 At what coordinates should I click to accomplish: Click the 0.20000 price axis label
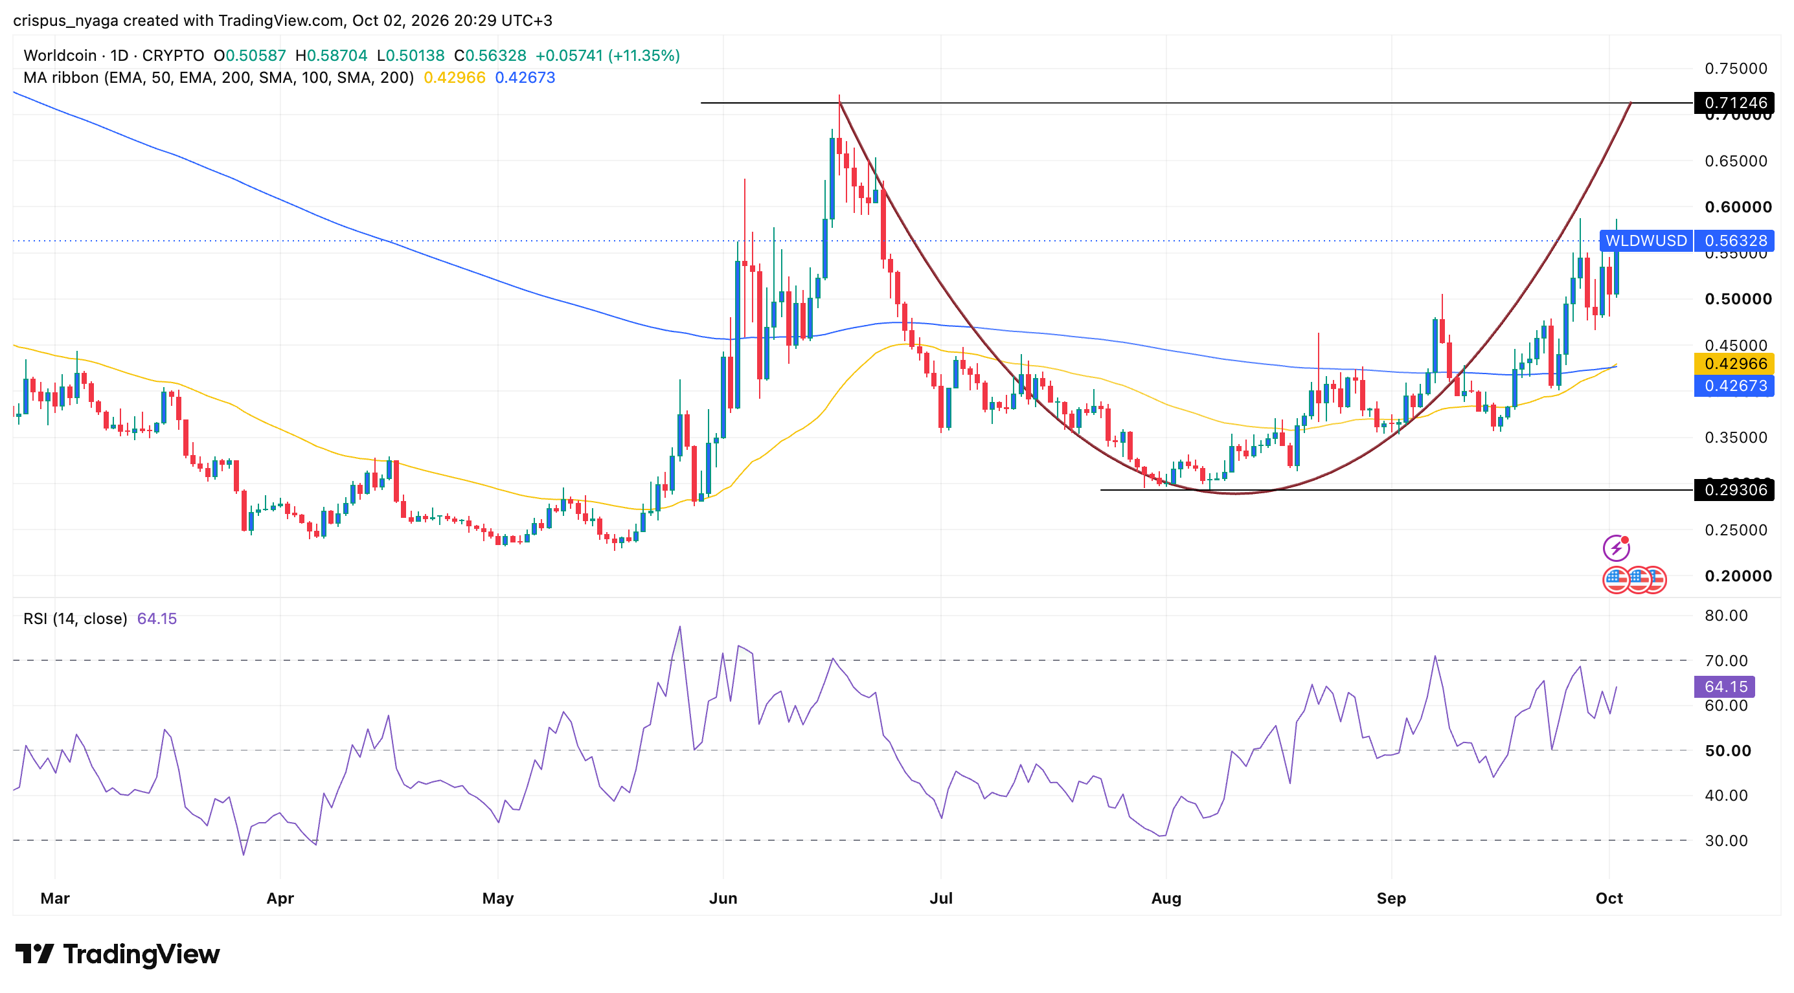(1738, 576)
